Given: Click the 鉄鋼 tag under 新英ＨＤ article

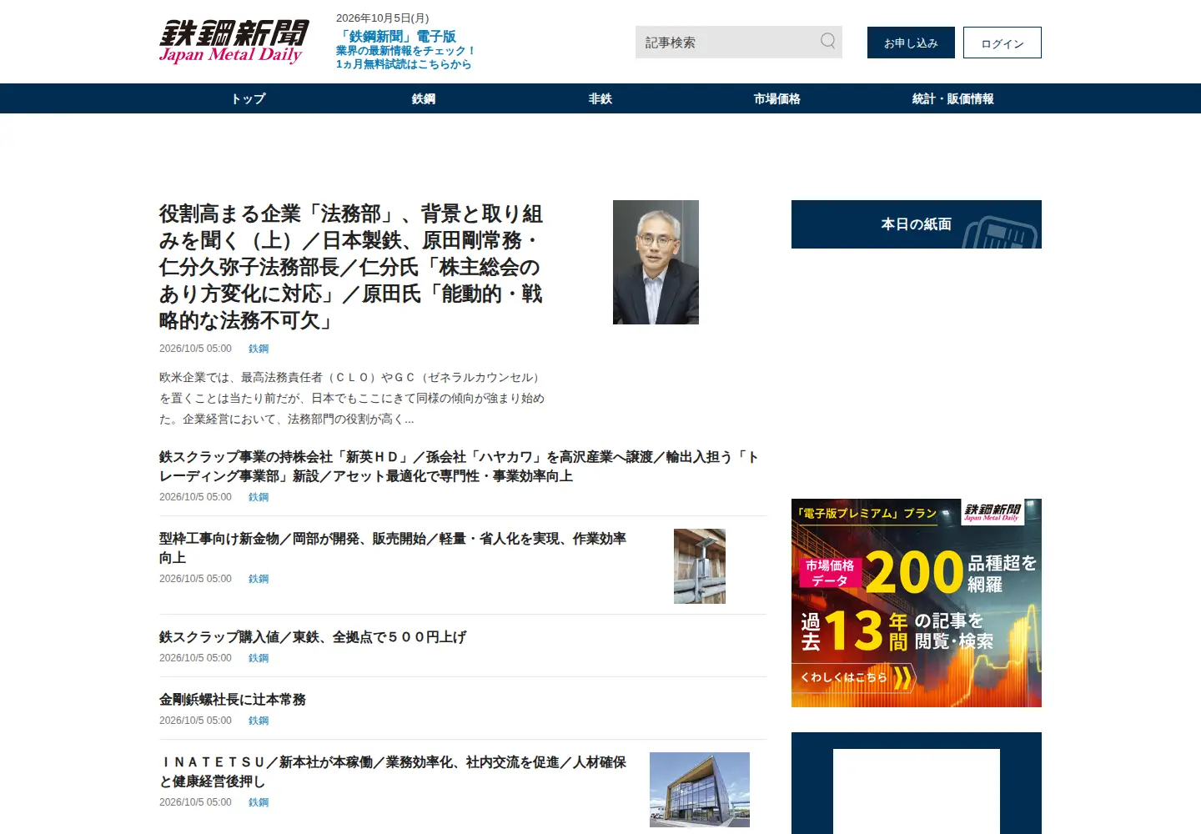Looking at the screenshot, I should [259, 497].
